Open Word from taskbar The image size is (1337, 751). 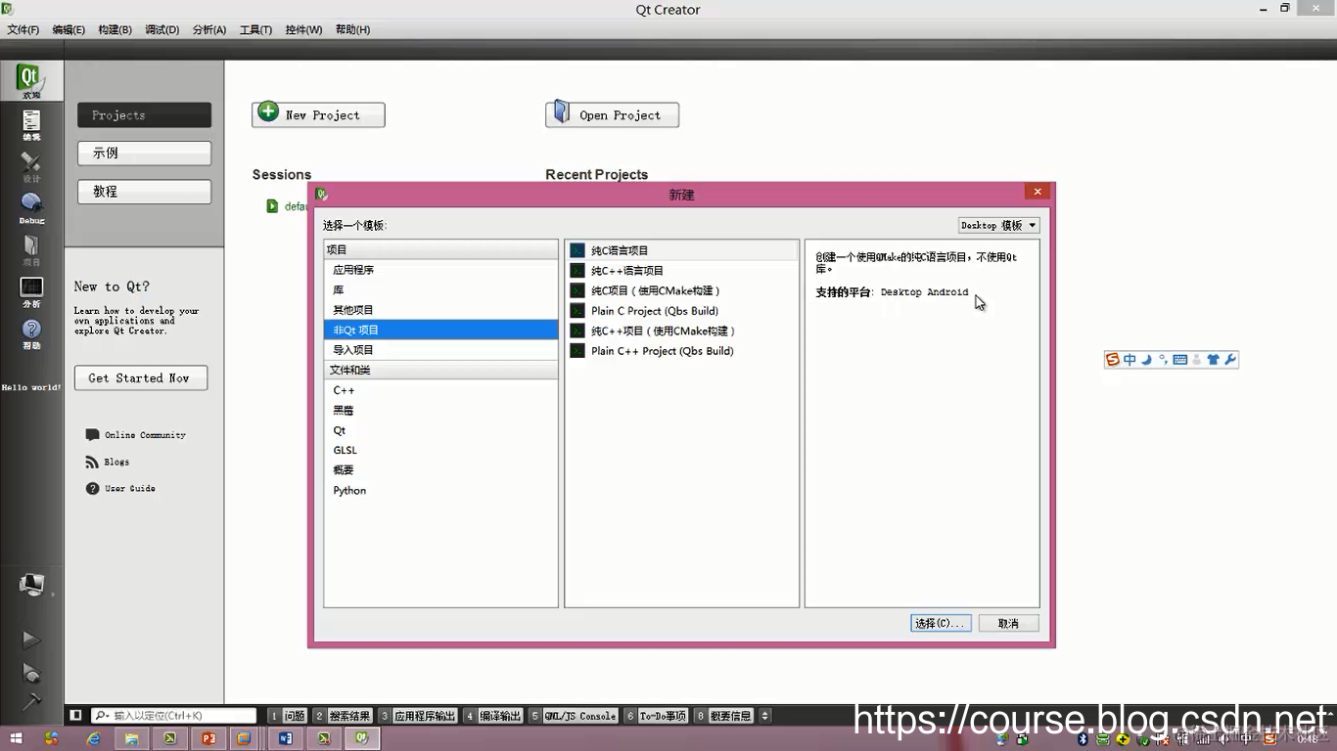pos(286,738)
